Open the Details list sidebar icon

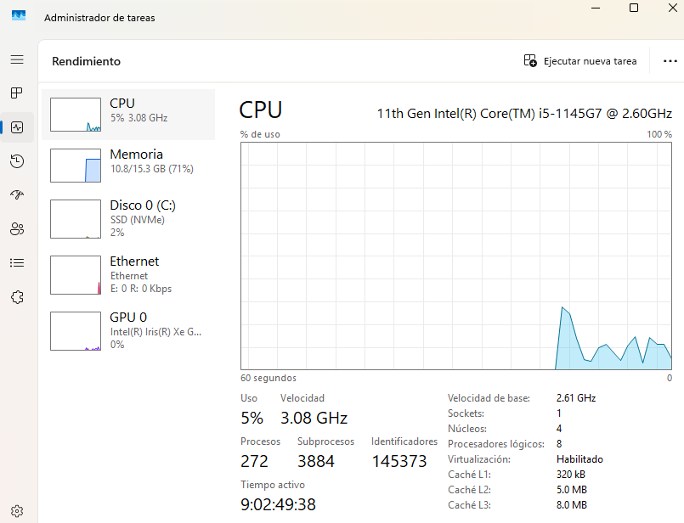tap(17, 263)
